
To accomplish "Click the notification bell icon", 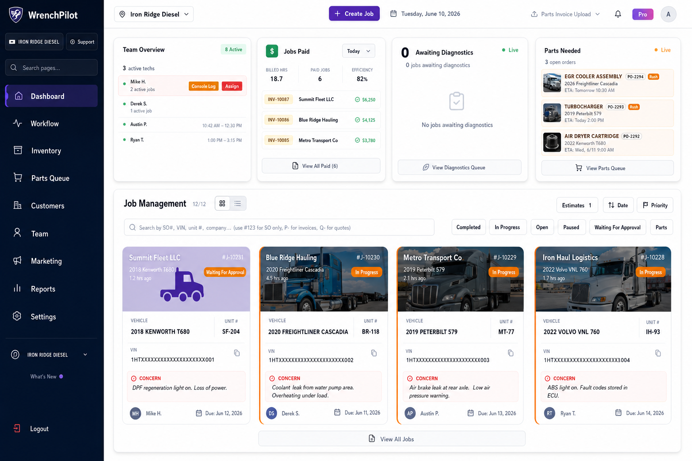I will [618, 14].
